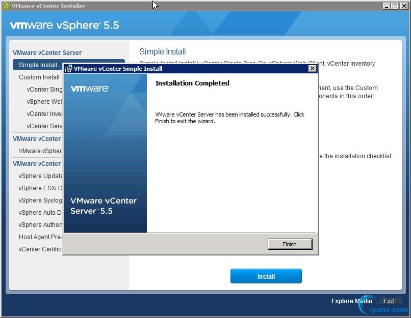Viewport: 411px width, 318px height.
Task: Open the vSphere Web Client sidebar item
Action: pos(44,101)
